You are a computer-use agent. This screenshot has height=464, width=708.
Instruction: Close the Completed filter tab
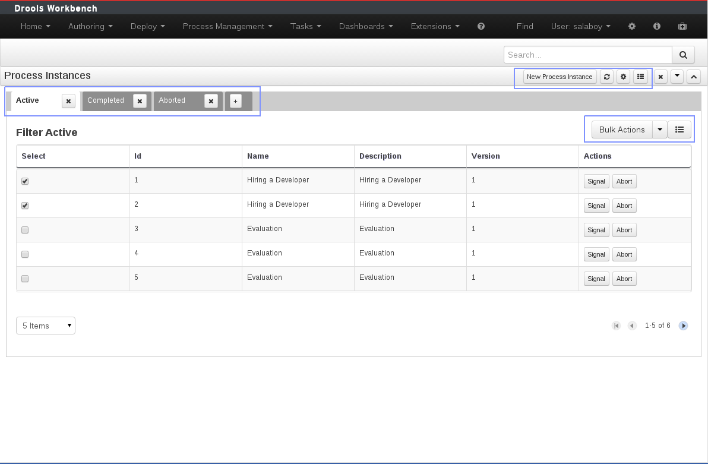(x=140, y=101)
